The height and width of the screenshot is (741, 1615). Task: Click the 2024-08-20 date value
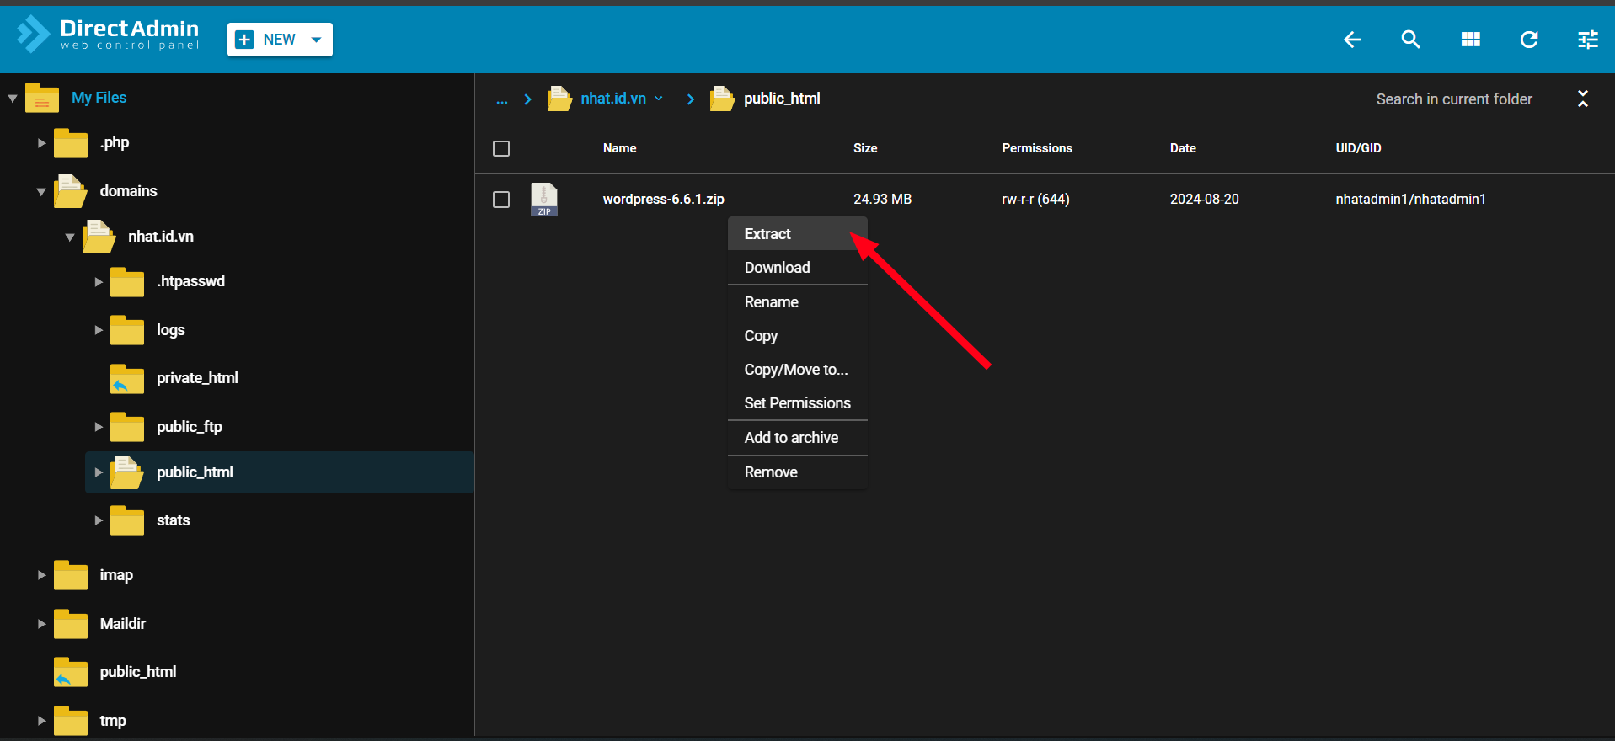pyautogui.click(x=1205, y=200)
